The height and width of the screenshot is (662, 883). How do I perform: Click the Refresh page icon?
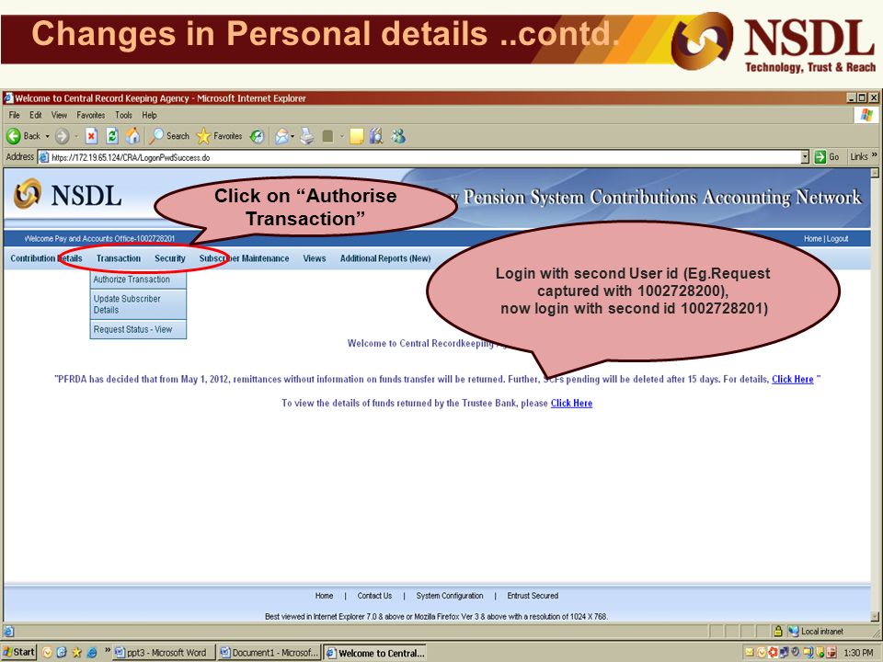point(112,136)
